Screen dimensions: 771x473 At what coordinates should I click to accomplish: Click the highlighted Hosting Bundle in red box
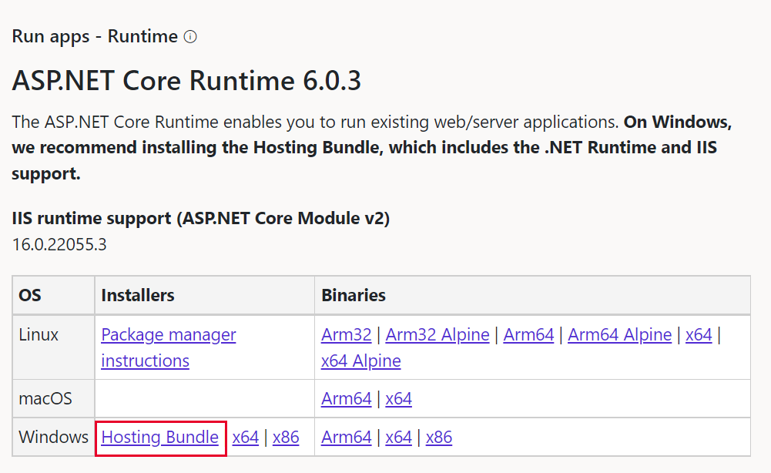tap(159, 437)
